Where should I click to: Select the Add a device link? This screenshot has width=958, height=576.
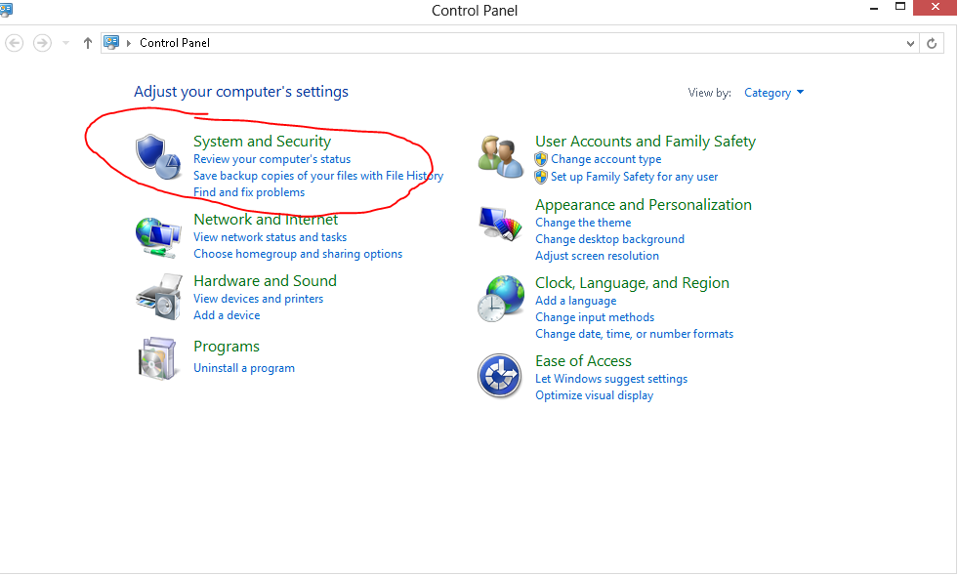point(227,315)
